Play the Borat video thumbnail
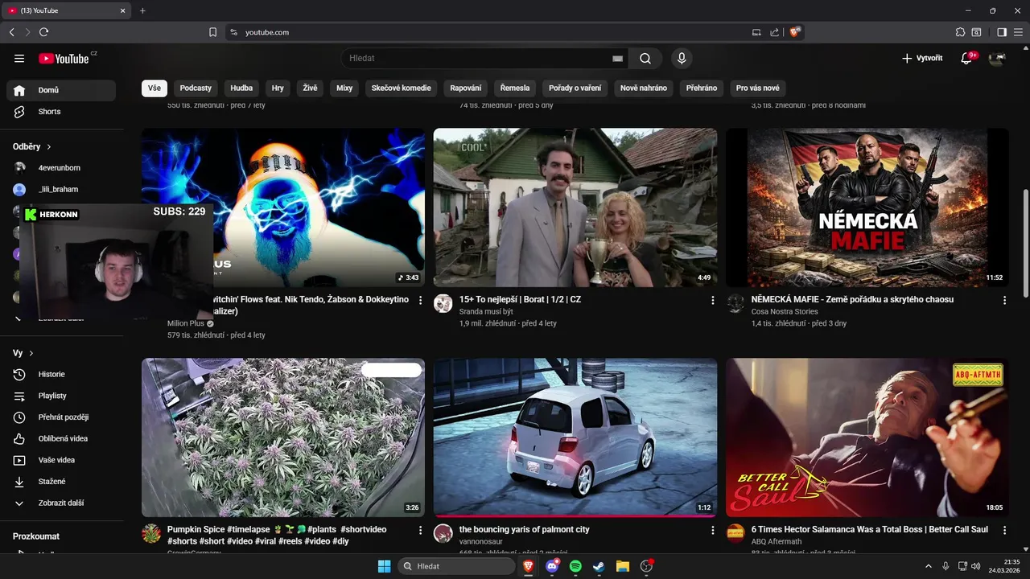The height and width of the screenshot is (579, 1030). point(575,207)
